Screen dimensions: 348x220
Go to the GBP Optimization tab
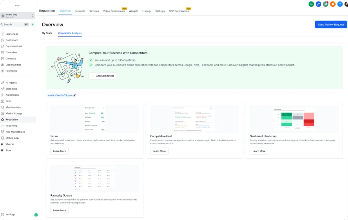[x=179, y=11]
